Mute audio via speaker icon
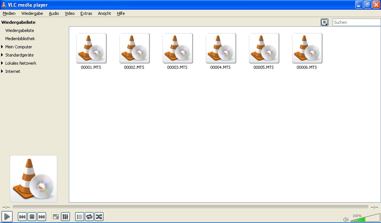 [346, 220]
